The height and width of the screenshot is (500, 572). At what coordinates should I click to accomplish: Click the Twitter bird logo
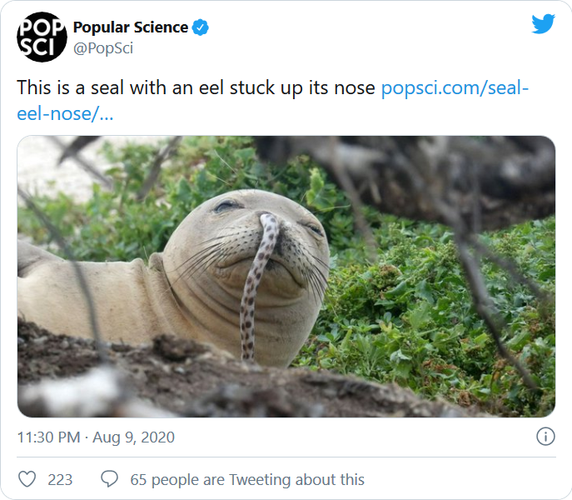(x=543, y=24)
